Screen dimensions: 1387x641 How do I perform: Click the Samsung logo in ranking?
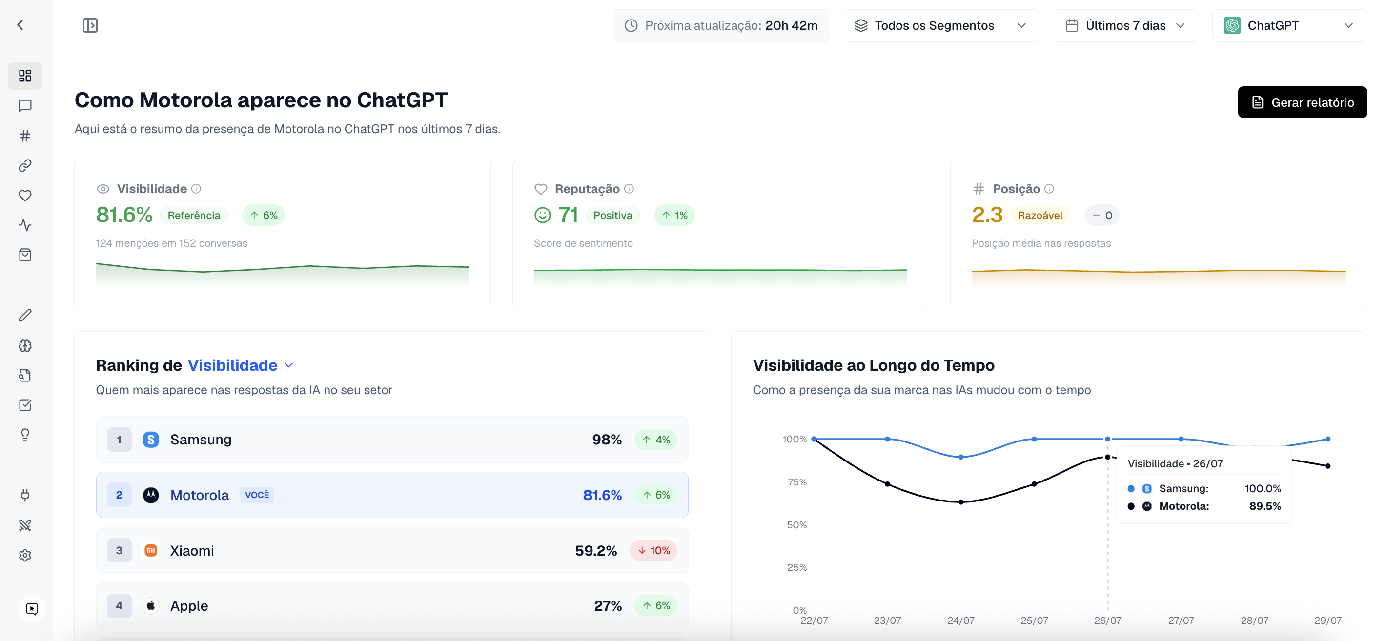(x=151, y=440)
